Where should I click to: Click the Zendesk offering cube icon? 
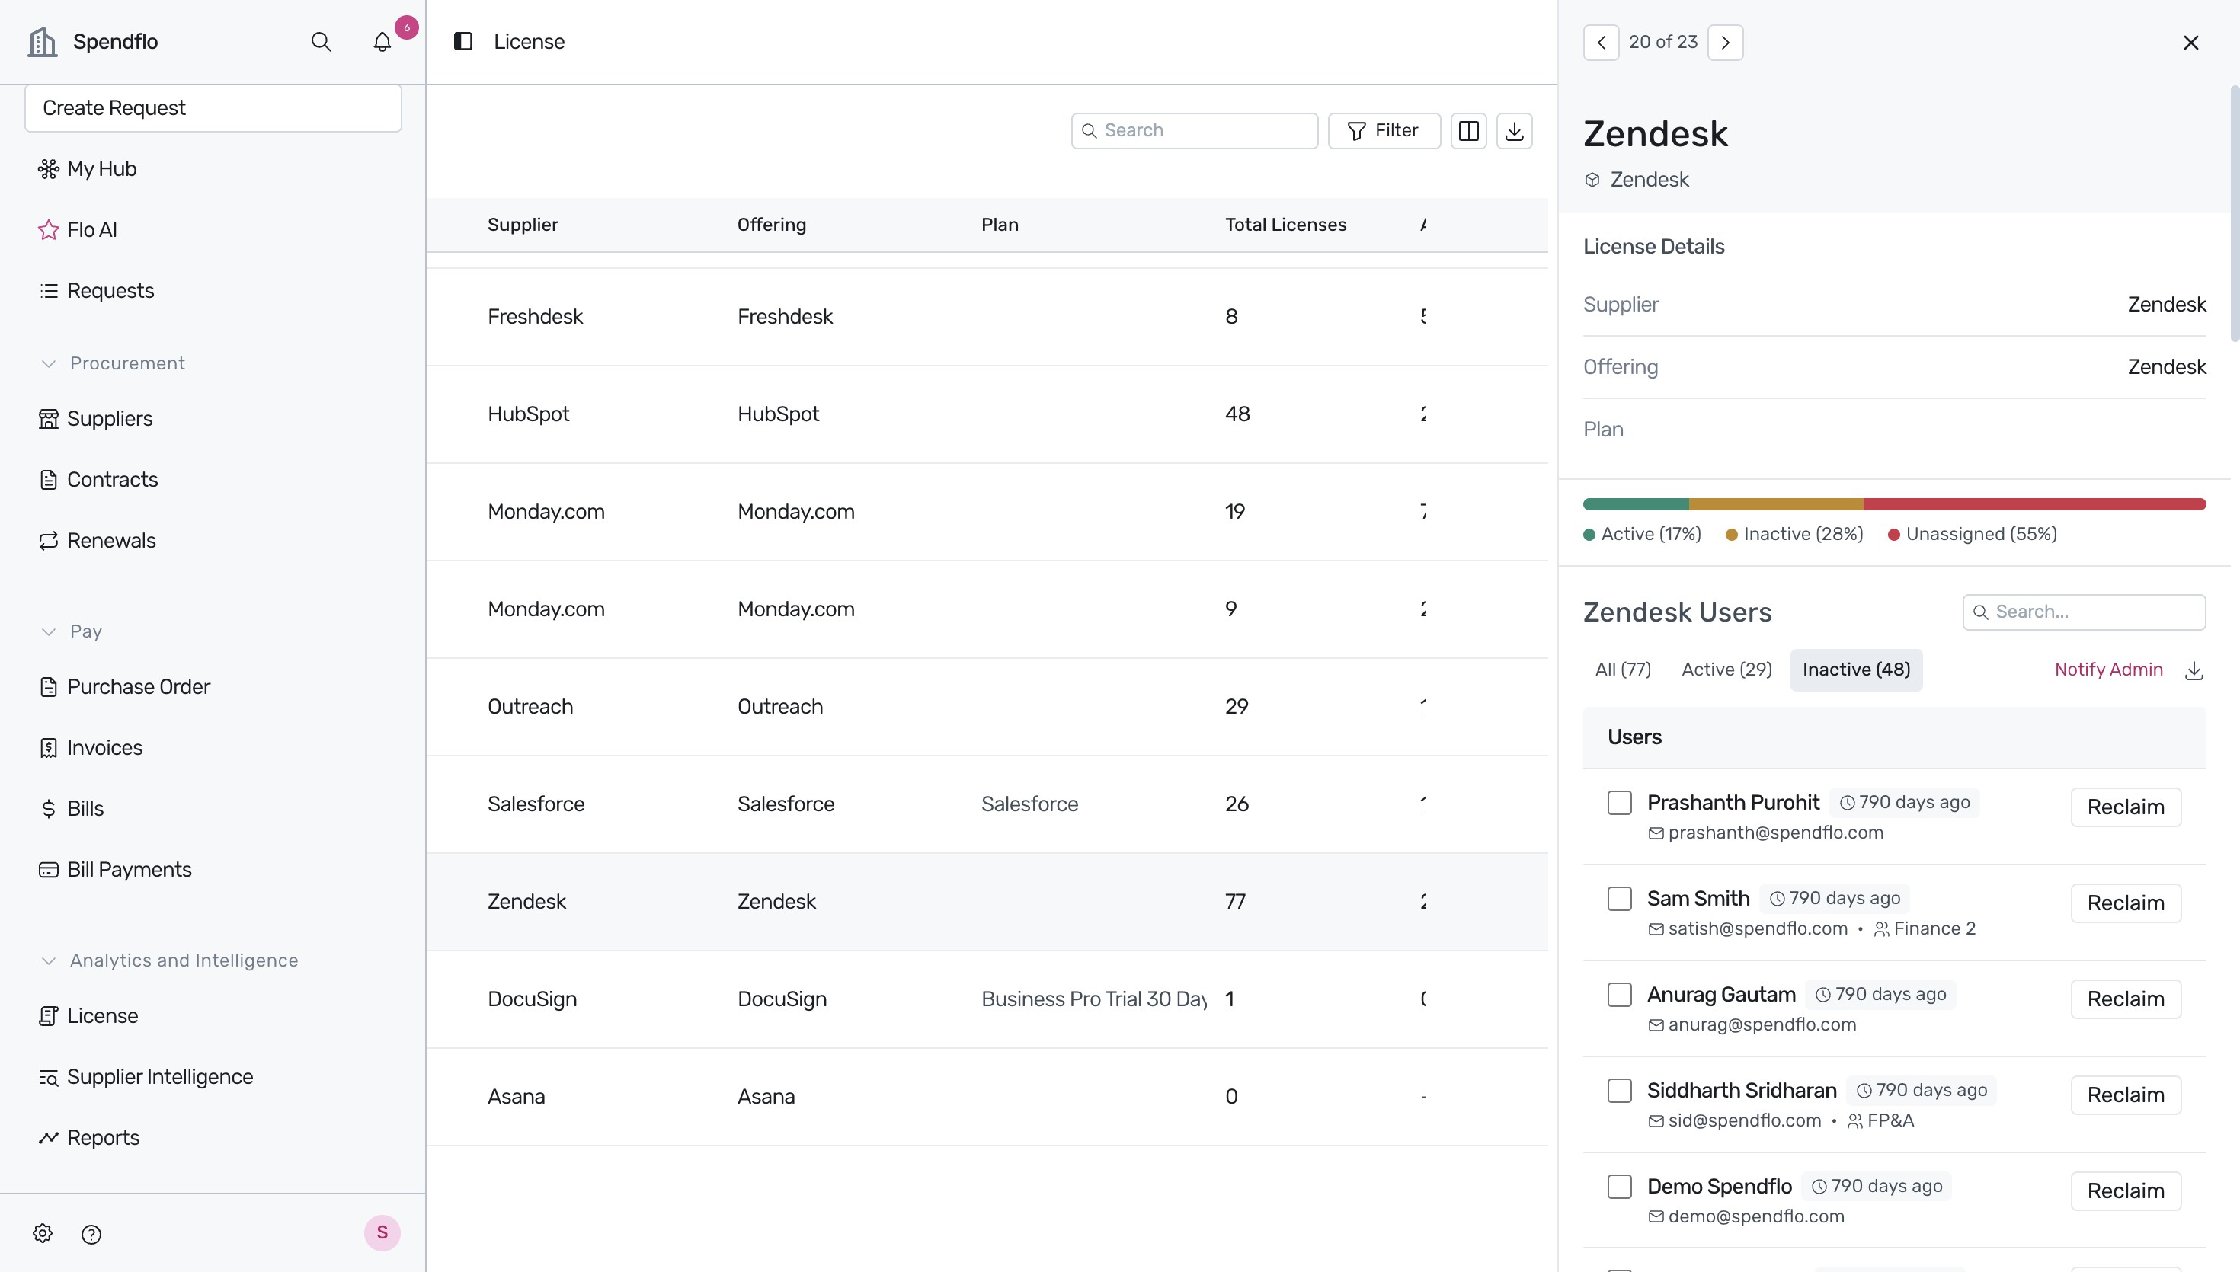click(x=1592, y=180)
